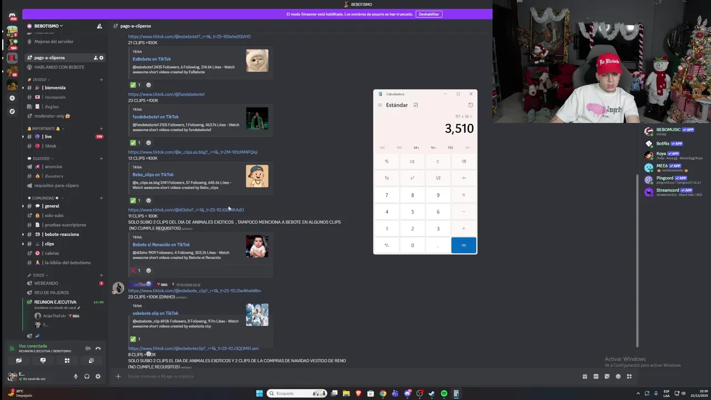
Task: Invite people to pago-a-cliperos channel icon
Action: coord(96,58)
